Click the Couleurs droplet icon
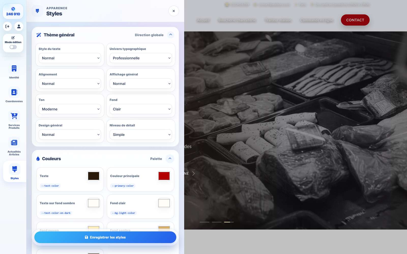407x254 pixels. pos(38,159)
